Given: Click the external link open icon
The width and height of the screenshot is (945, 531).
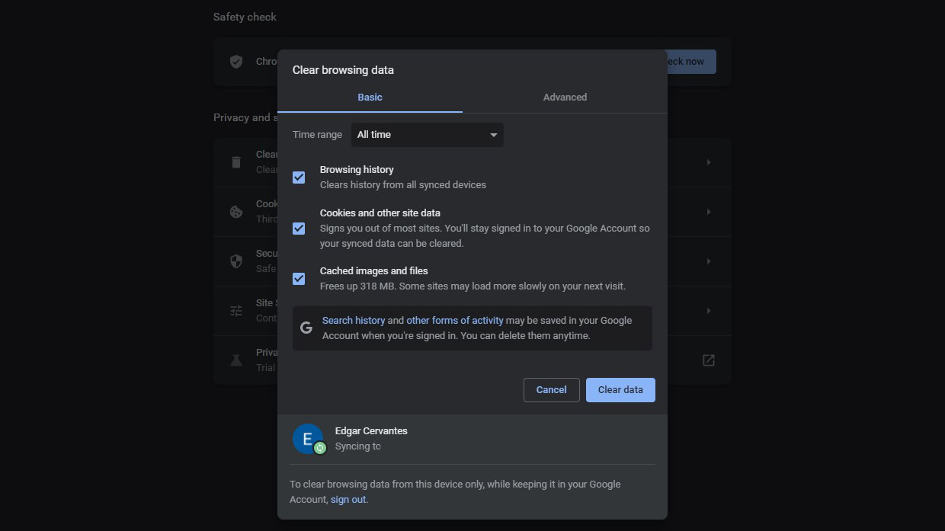Looking at the screenshot, I should [709, 360].
